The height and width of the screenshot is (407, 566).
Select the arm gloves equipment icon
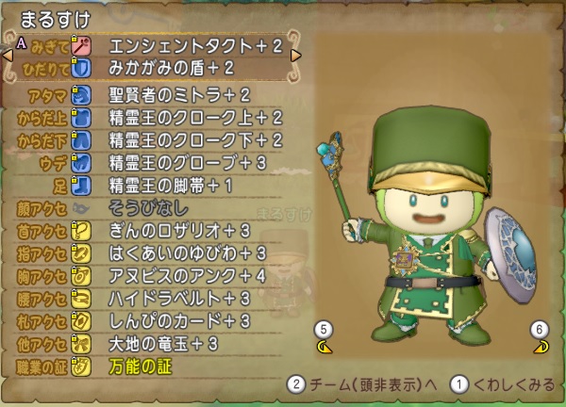click(81, 163)
